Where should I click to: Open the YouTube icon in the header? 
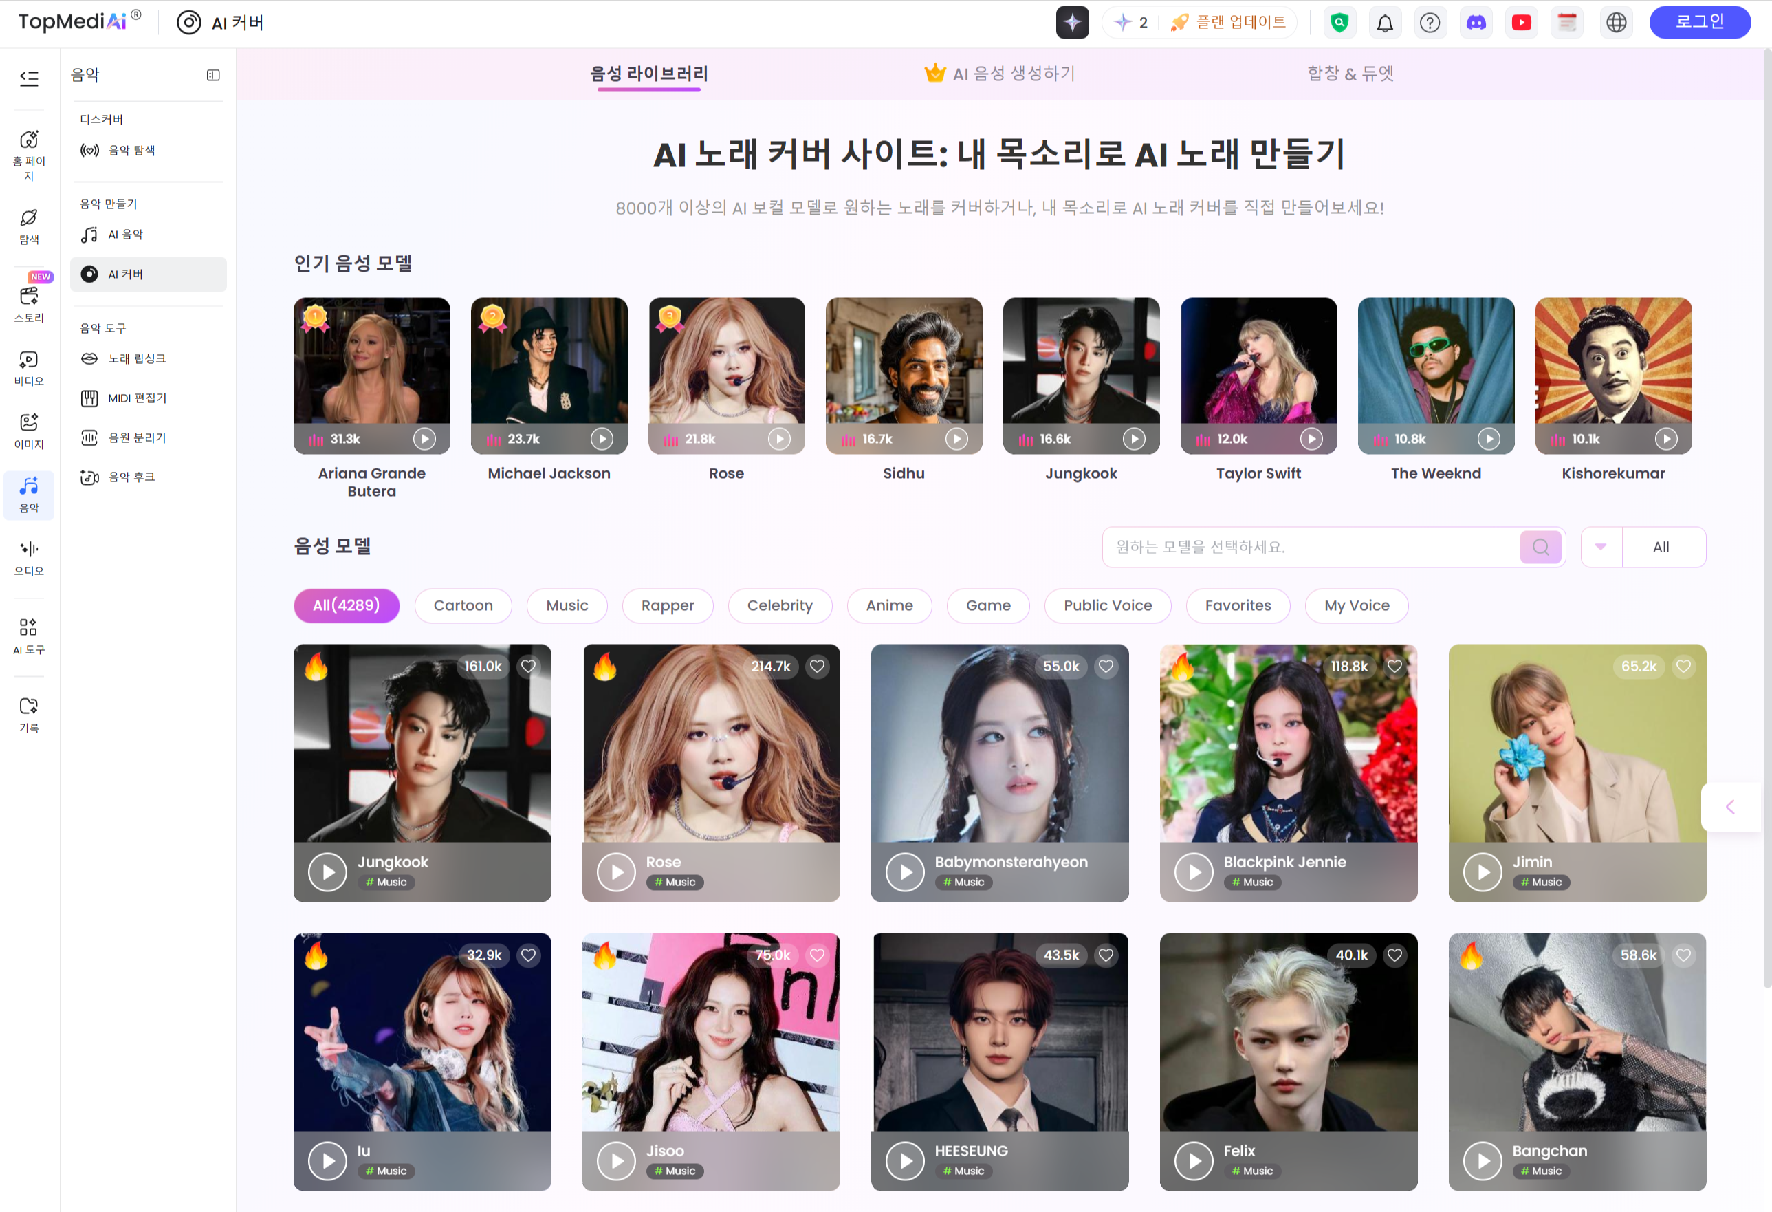tap(1521, 22)
